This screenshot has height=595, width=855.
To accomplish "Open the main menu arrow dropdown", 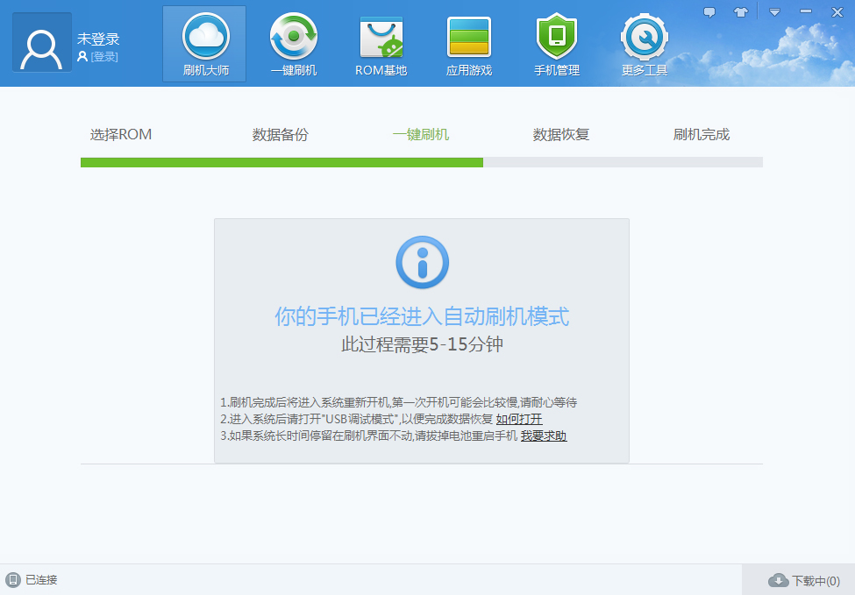I will pos(773,11).
